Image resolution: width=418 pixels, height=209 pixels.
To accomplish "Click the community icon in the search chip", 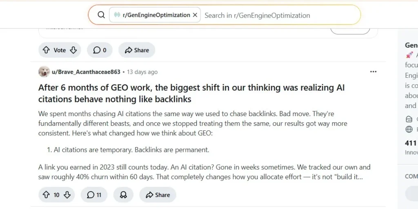I will point(117,15).
